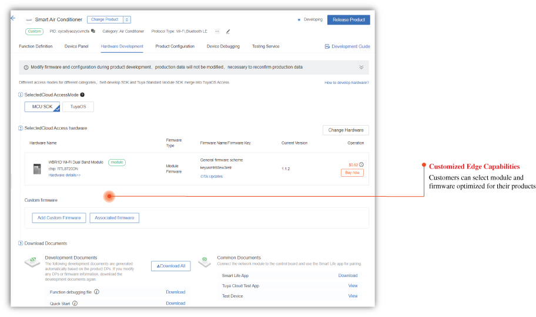This screenshot has width=536, height=317.
Task: Click the WBR1D module thumbnail image
Action: point(37,168)
